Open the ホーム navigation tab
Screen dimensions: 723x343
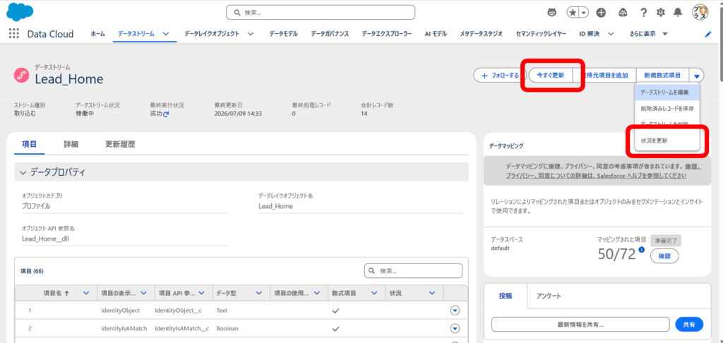click(97, 34)
